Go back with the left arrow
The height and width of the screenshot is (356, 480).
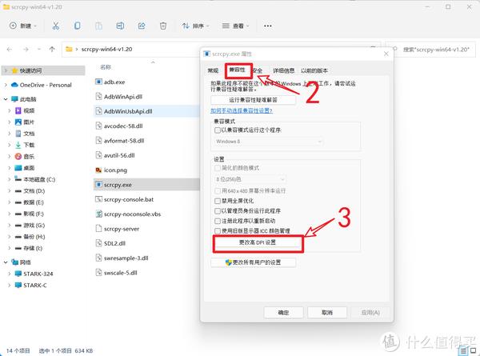[x=10, y=50]
